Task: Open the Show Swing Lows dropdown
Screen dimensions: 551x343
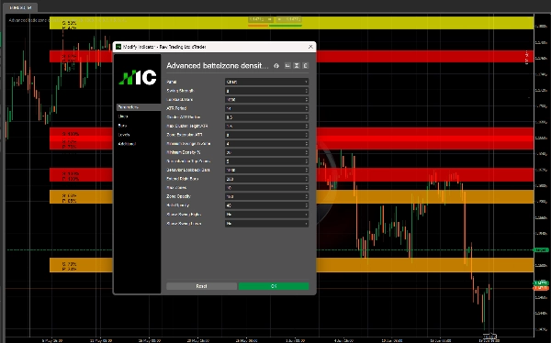Action: [266, 223]
